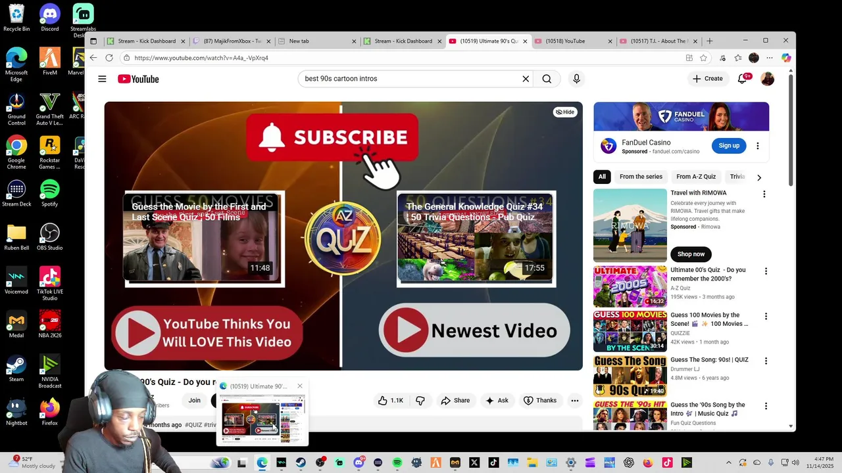Submit search with magnifying glass button
Viewport: 842px width, 473px height.
click(x=547, y=79)
